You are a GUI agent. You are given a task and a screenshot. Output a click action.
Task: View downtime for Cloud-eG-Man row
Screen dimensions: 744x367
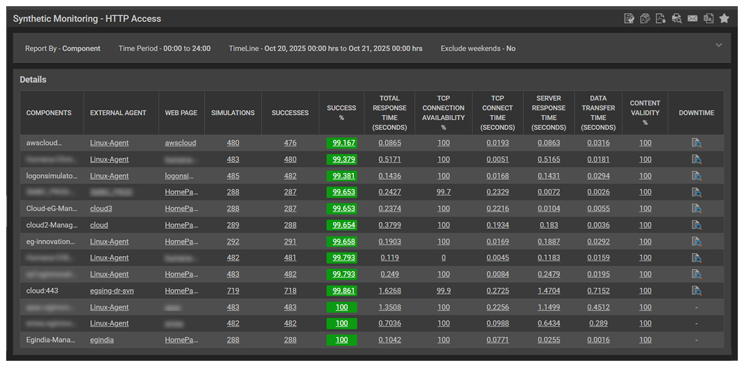coord(696,209)
